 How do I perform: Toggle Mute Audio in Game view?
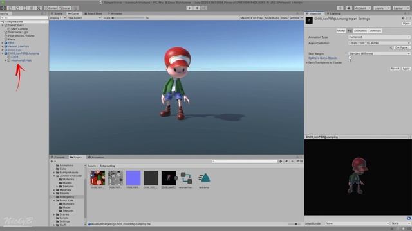[272, 18]
